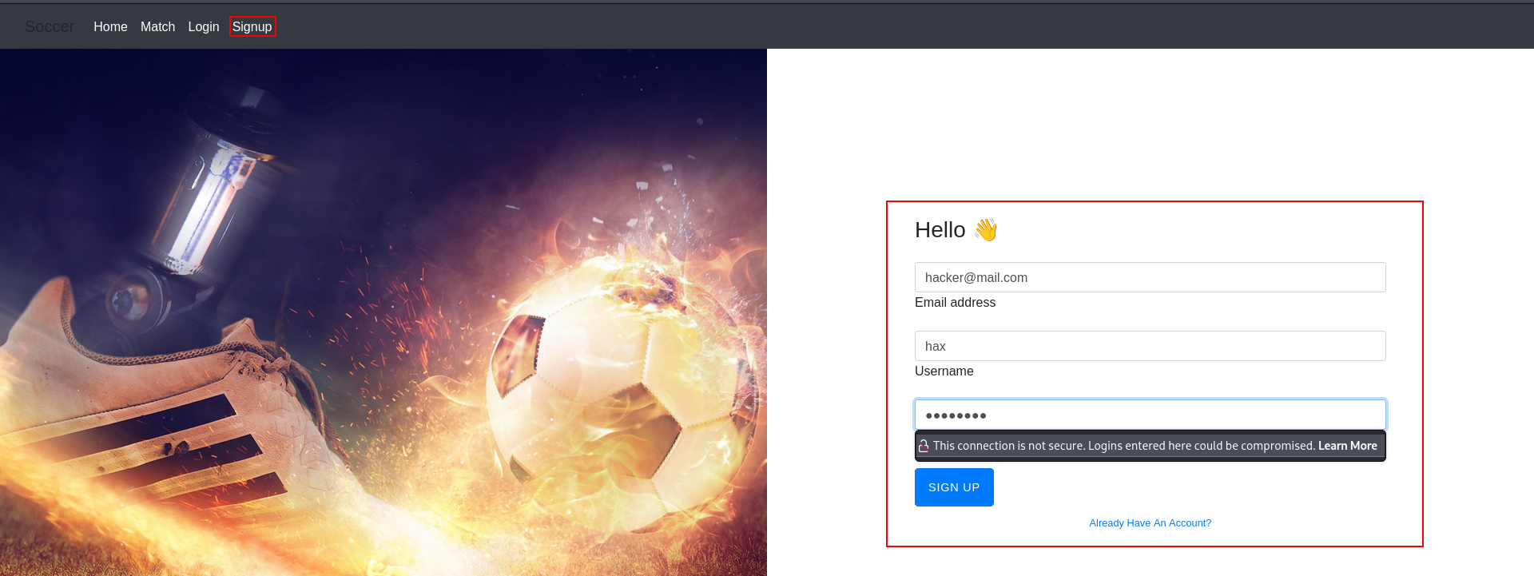Submit the form with SIGN UP button
1534x576 pixels.
(954, 487)
